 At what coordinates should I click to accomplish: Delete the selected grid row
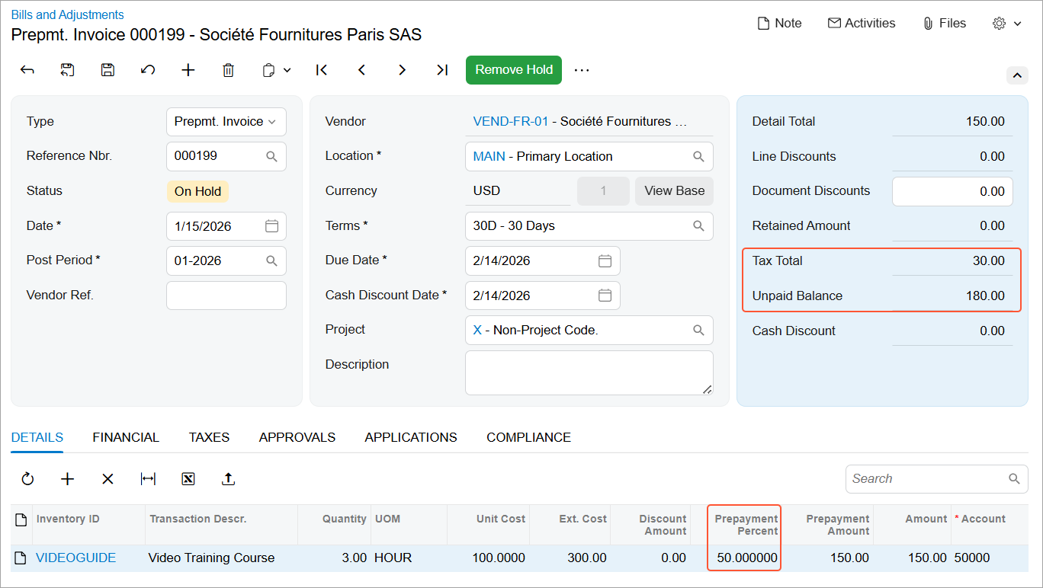(x=108, y=479)
